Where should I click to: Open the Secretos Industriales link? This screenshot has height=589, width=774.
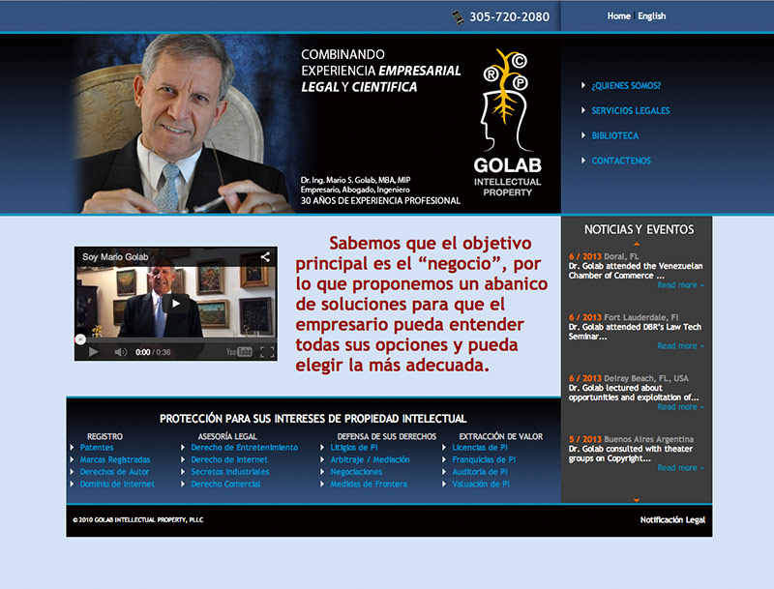click(230, 472)
